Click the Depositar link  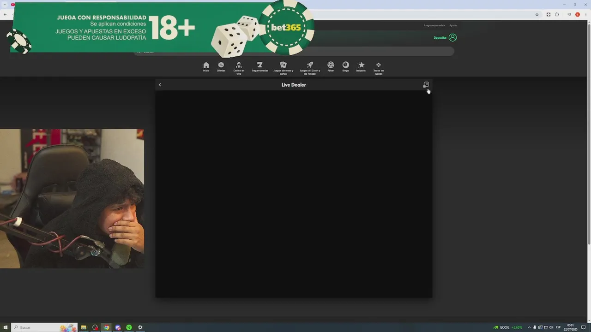[x=440, y=38]
